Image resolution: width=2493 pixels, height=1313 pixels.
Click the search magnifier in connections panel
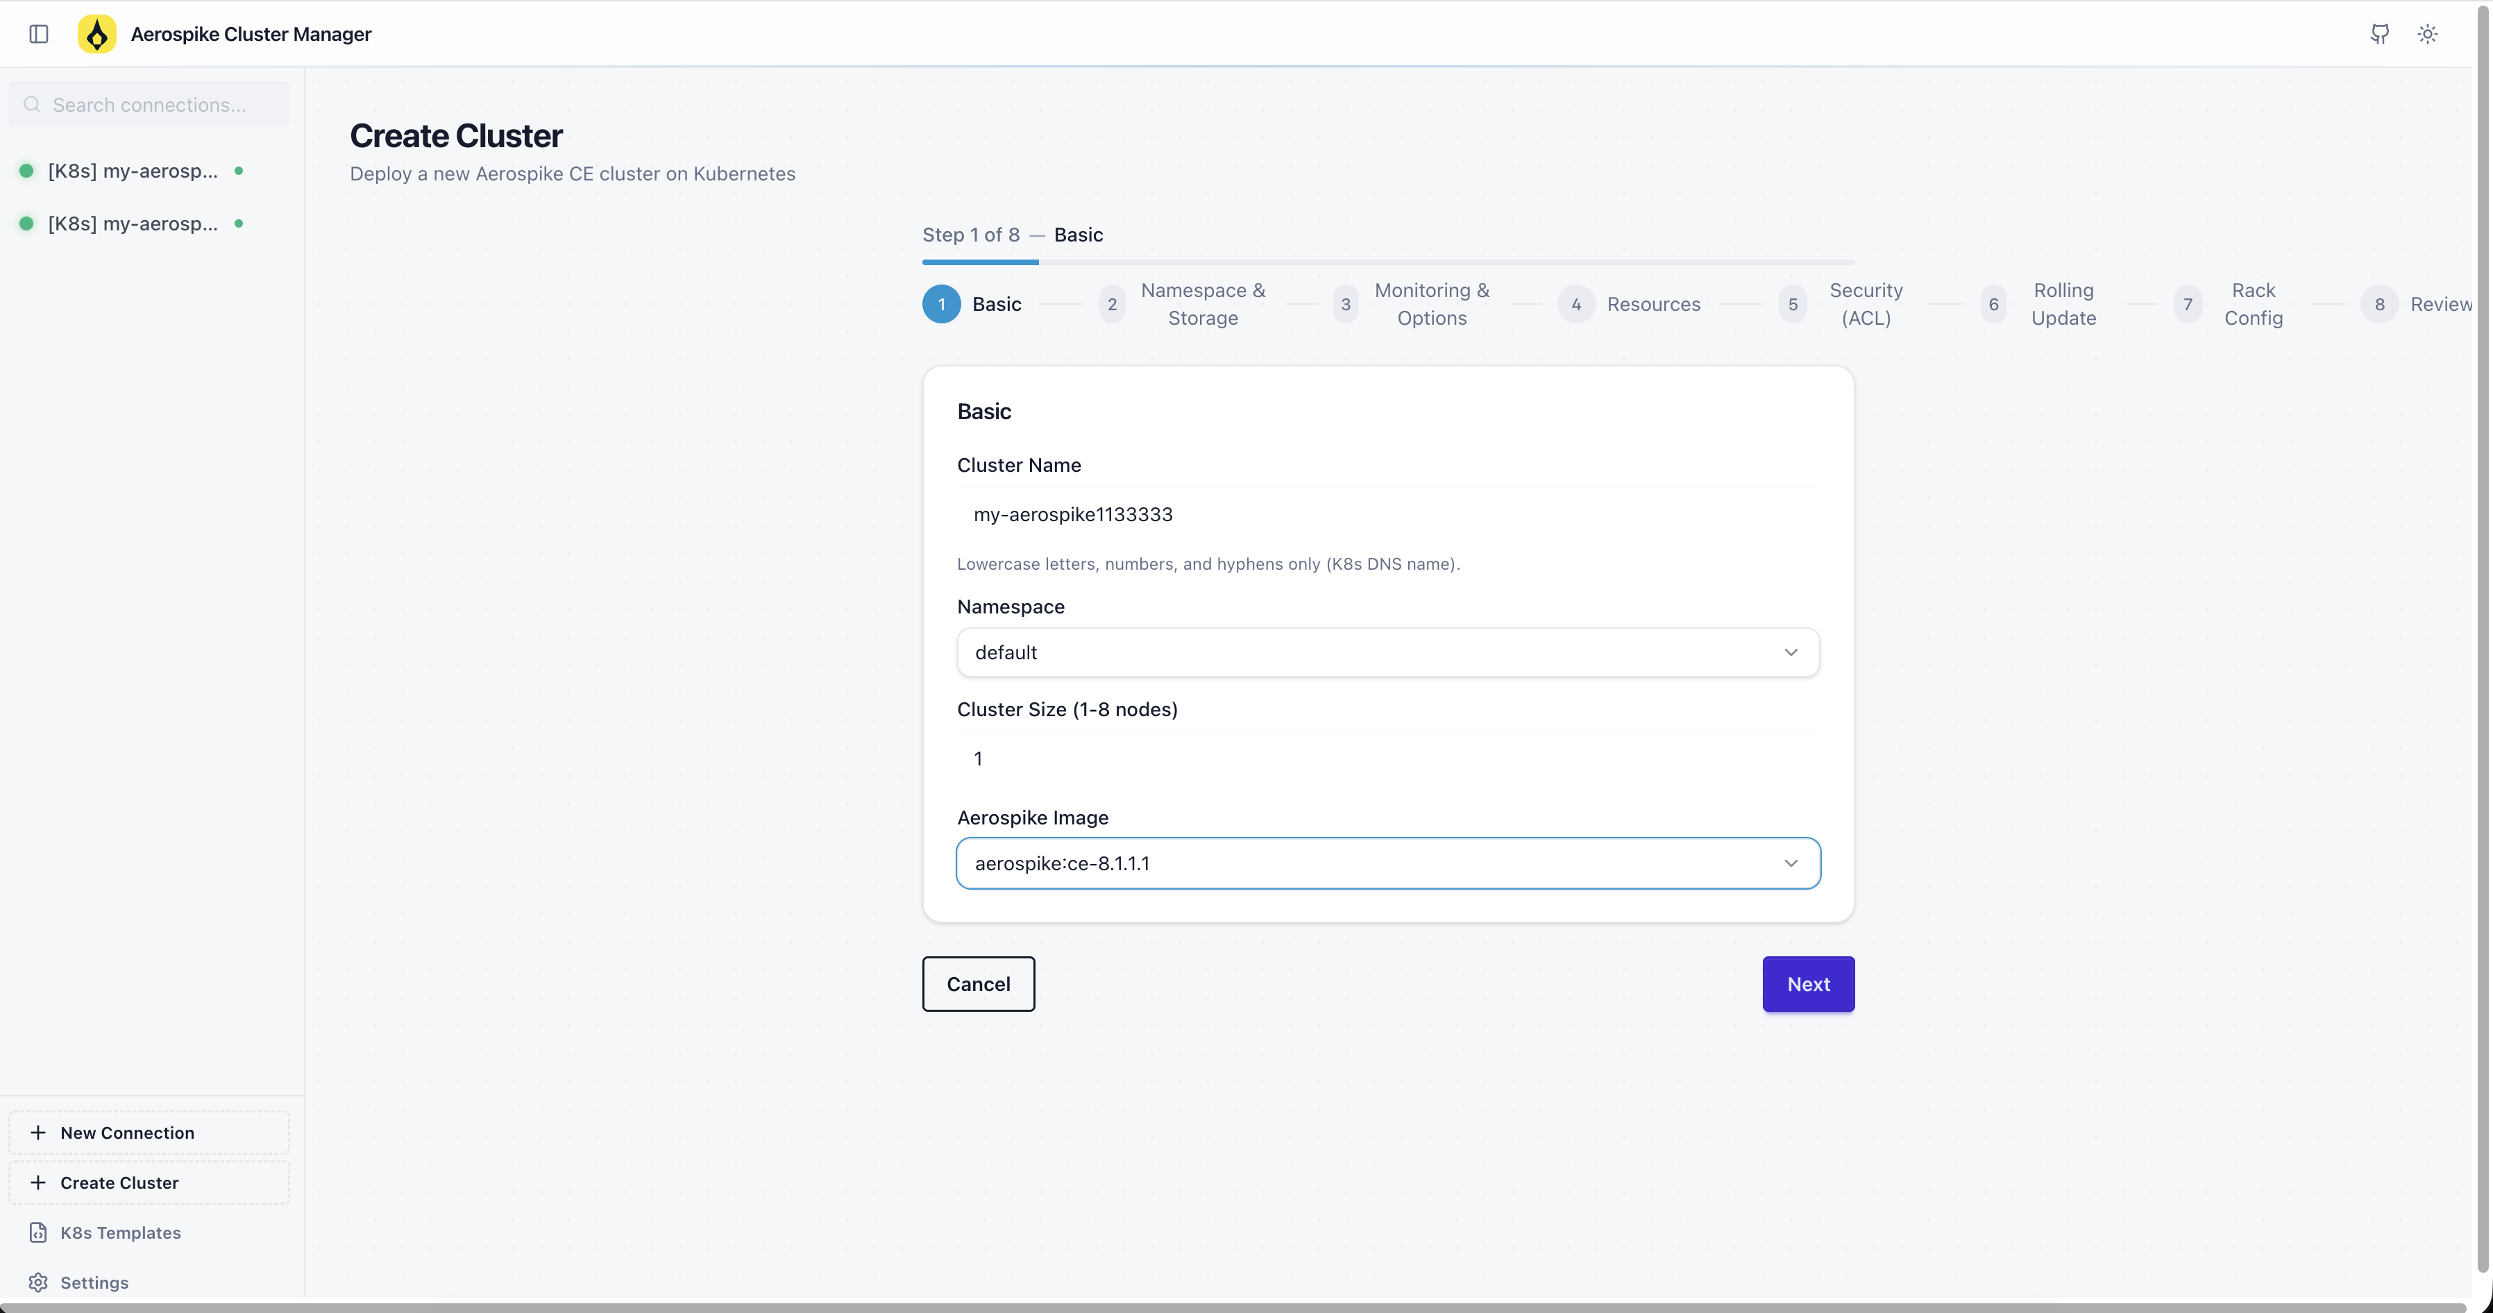tap(32, 103)
